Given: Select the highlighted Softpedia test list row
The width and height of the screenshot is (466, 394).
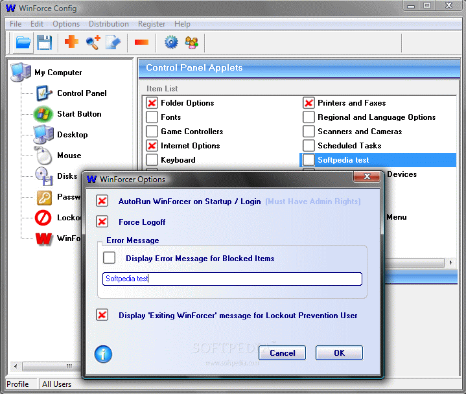Looking at the screenshot, I should point(378,160).
